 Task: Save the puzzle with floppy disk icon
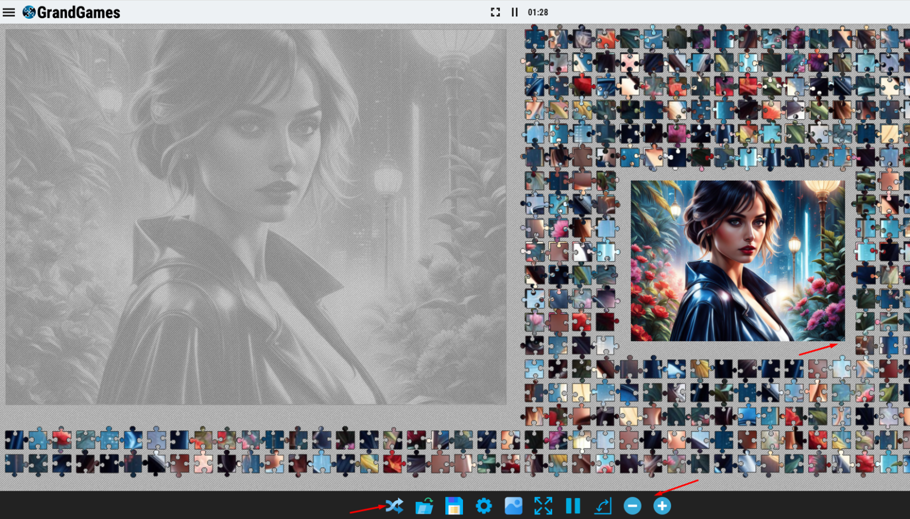tap(454, 506)
